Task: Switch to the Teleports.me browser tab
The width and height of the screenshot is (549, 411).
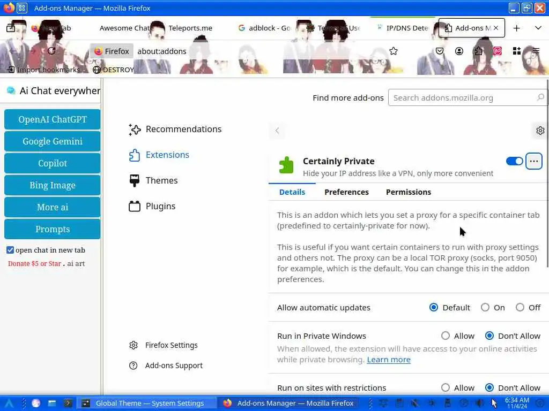Action: click(x=190, y=28)
